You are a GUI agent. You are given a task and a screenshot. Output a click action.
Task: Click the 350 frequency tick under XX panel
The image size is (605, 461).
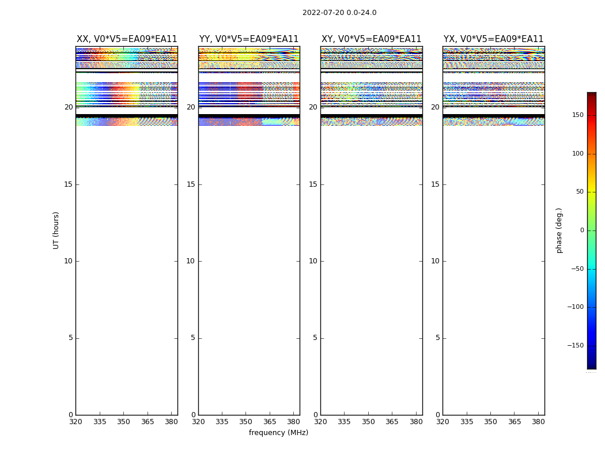click(123, 422)
